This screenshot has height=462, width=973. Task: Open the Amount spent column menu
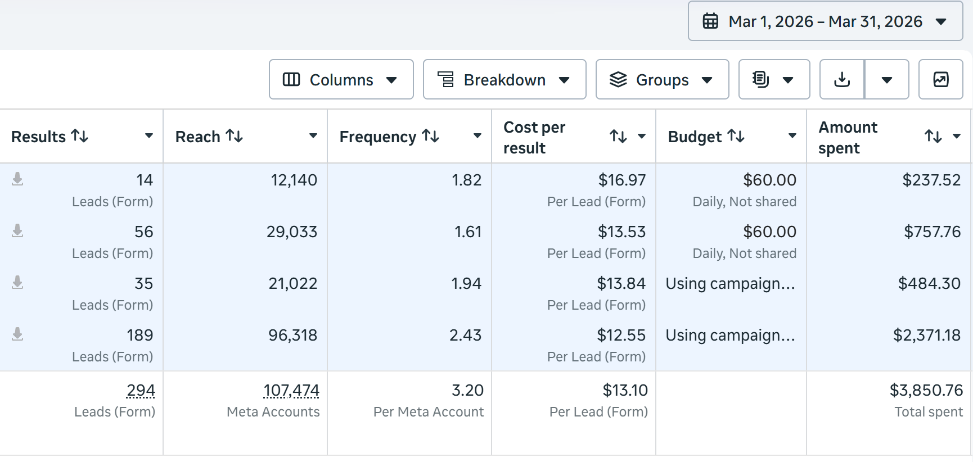tap(957, 136)
